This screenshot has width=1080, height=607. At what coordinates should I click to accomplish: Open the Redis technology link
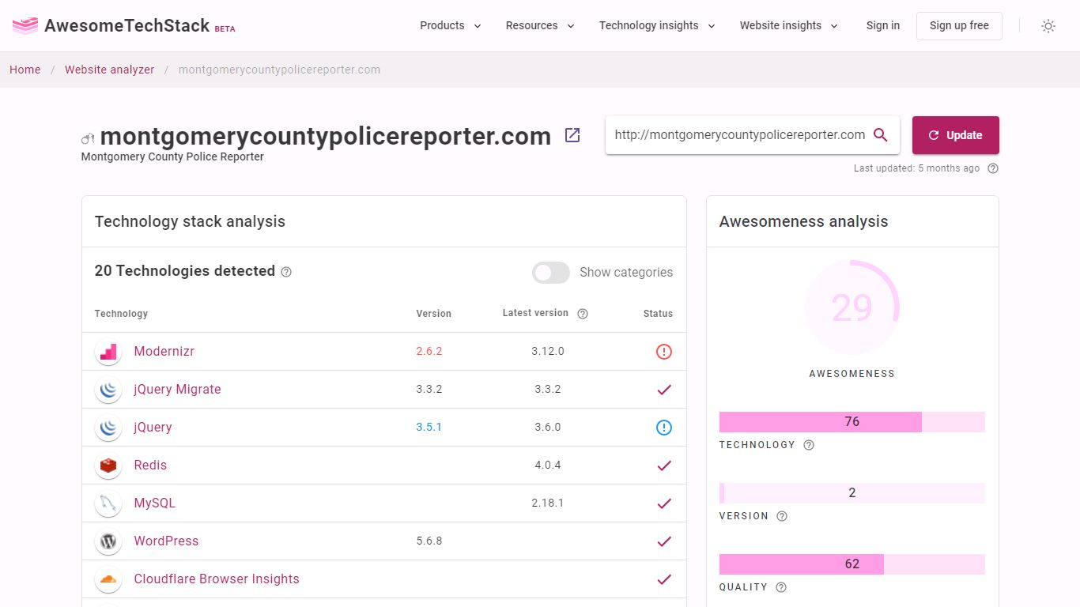[x=151, y=466]
